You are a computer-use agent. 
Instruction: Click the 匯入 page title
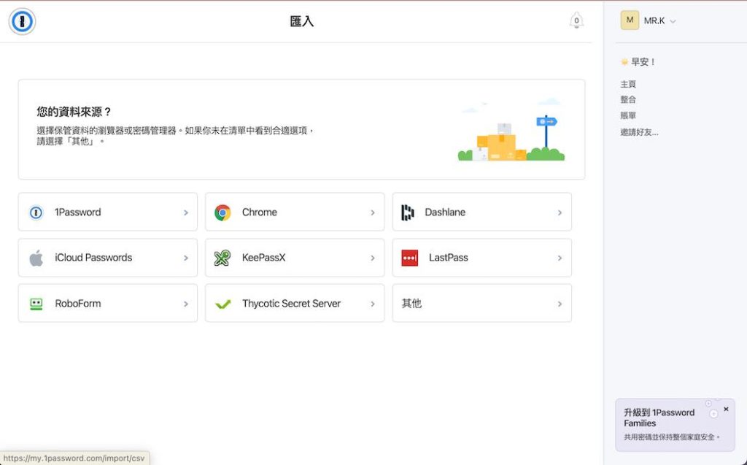[x=301, y=21]
